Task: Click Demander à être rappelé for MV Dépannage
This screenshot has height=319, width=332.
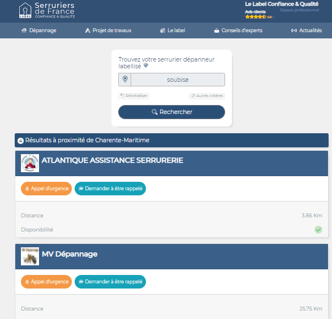Action: [x=110, y=282]
